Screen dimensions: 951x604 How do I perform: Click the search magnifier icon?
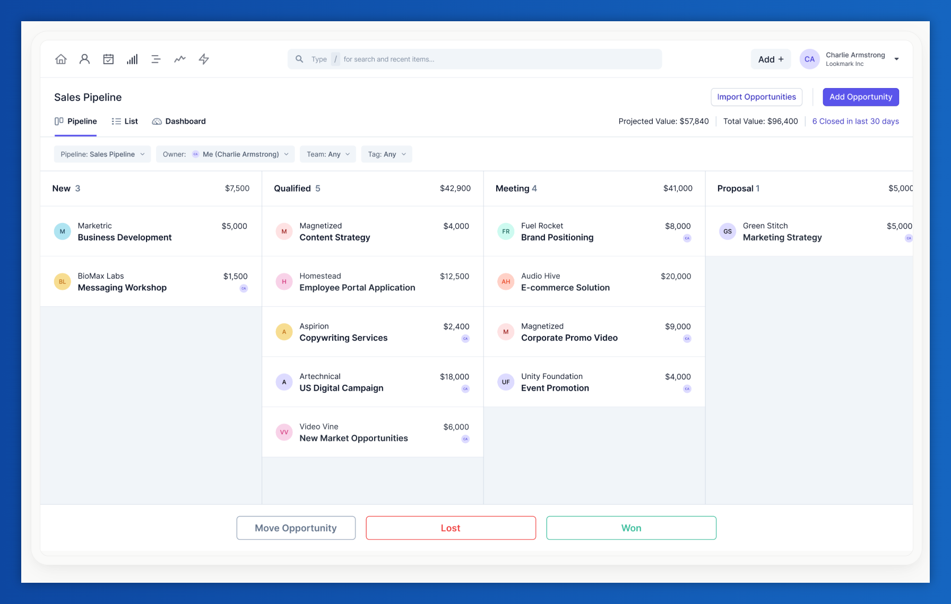click(299, 59)
